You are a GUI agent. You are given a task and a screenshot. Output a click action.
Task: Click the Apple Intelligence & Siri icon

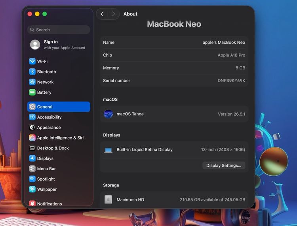[32, 138]
